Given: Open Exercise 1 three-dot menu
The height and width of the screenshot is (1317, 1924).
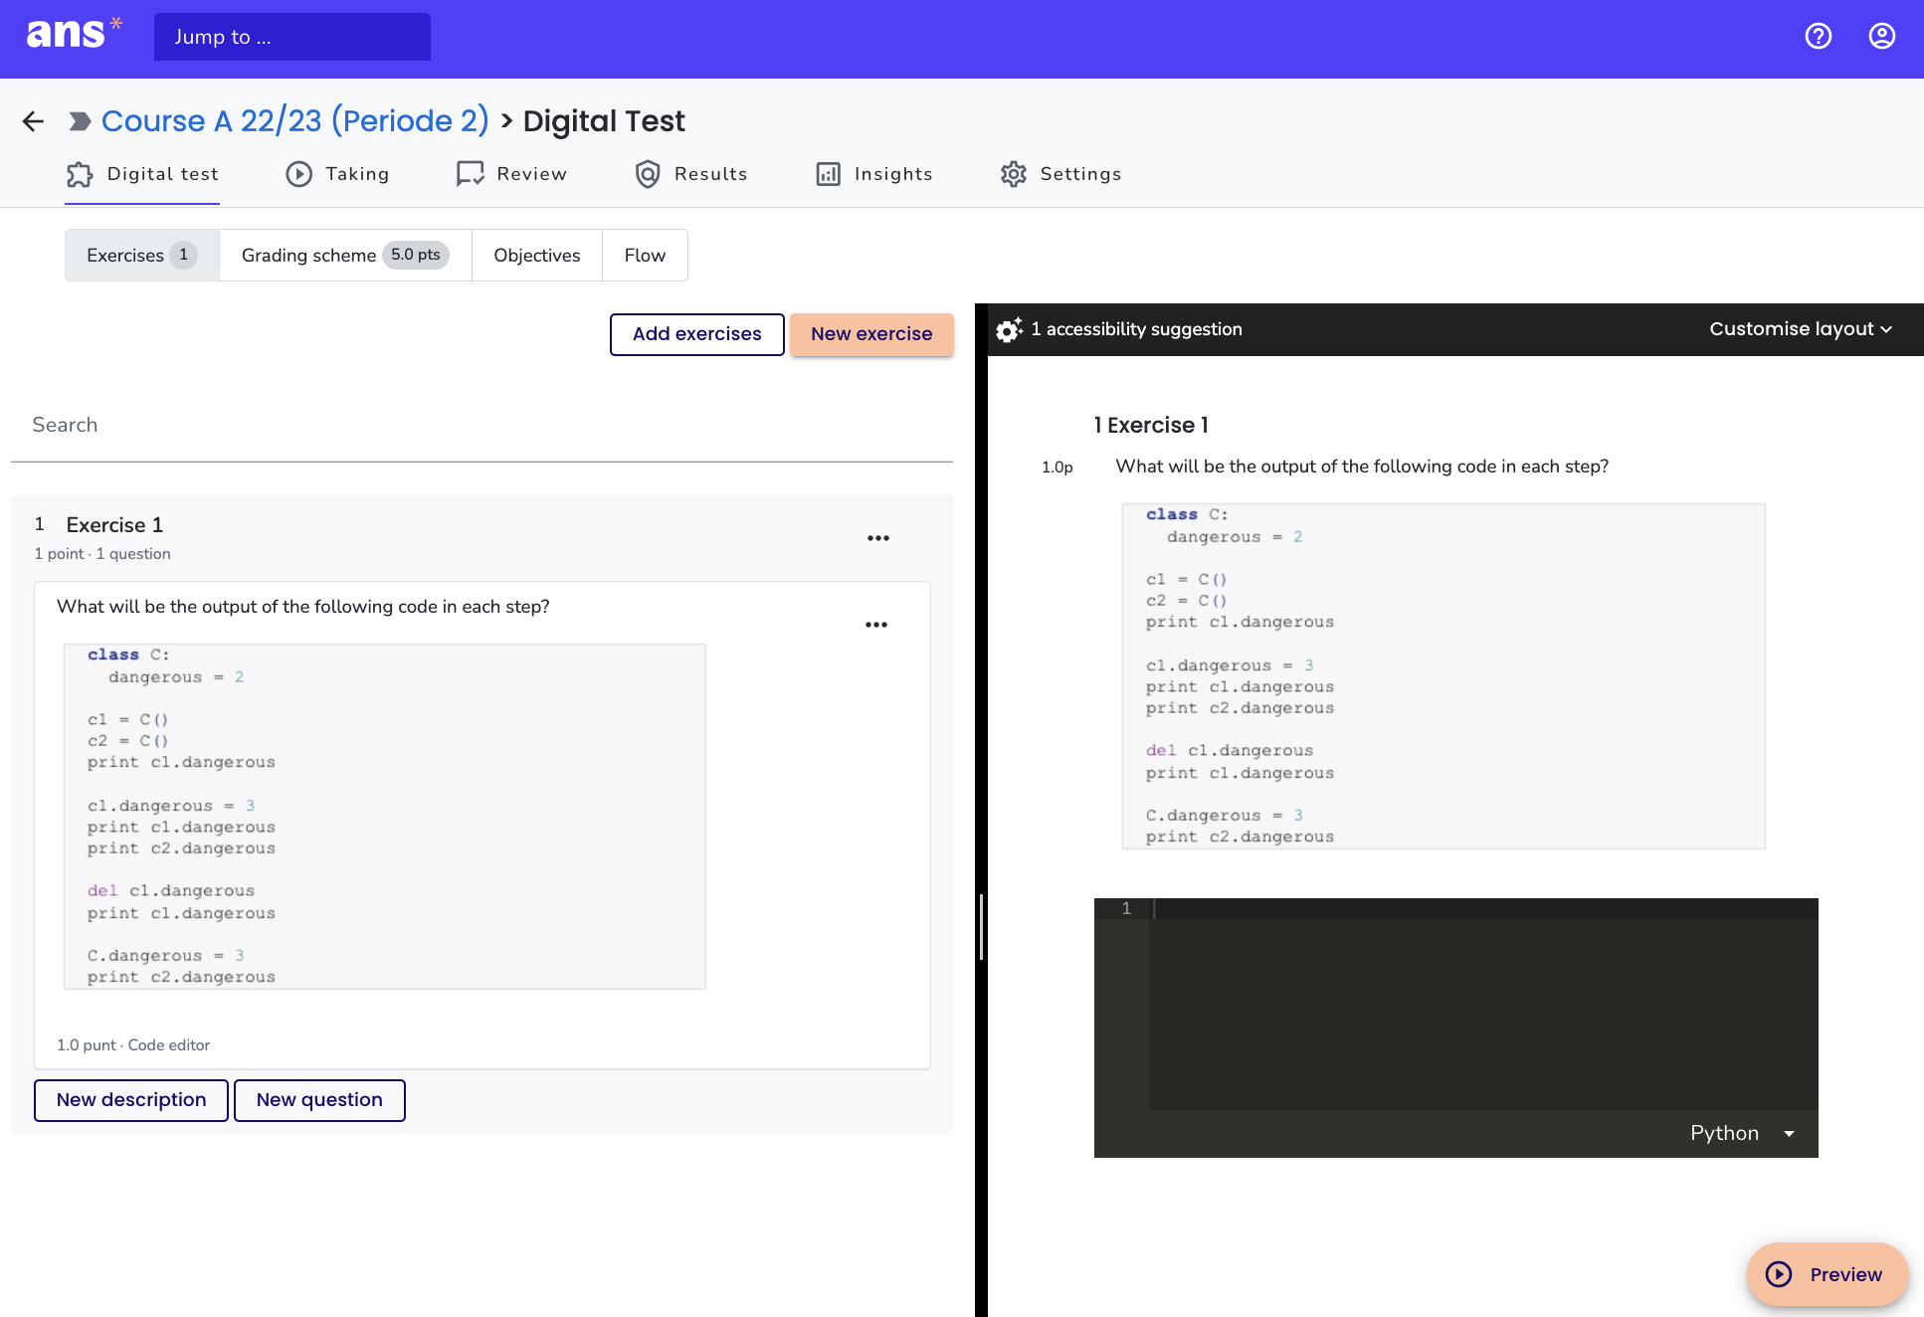Looking at the screenshot, I should point(877,538).
